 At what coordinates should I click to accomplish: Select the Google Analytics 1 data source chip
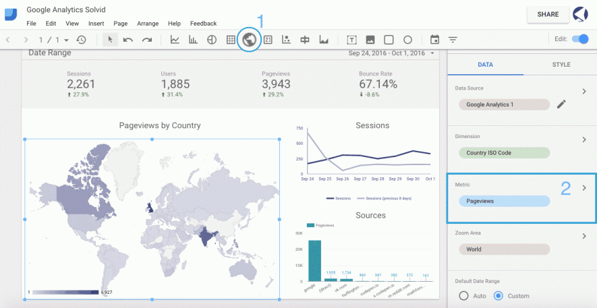504,104
